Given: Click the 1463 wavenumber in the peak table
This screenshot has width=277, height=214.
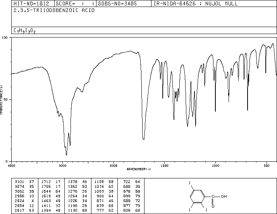Looking at the screenshot, I should tap(46, 201).
